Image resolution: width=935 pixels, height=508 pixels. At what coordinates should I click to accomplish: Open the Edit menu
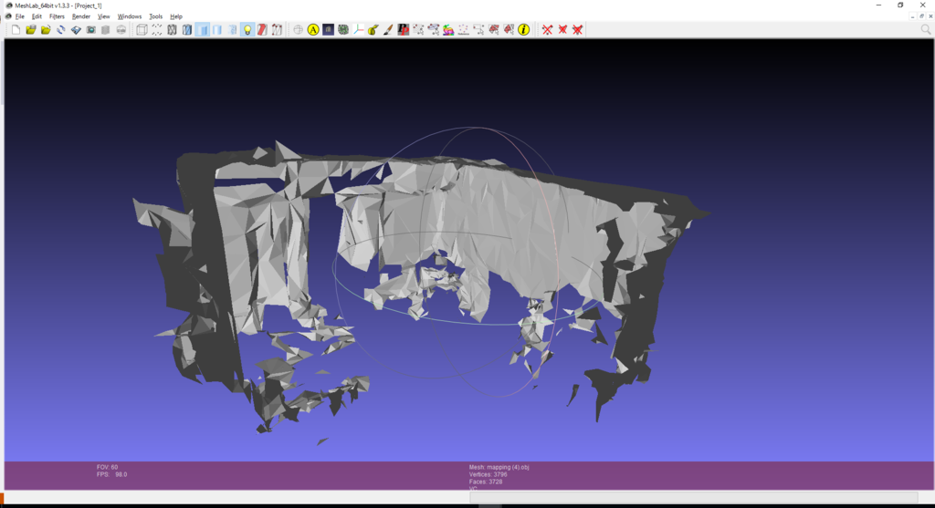click(37, 16)
